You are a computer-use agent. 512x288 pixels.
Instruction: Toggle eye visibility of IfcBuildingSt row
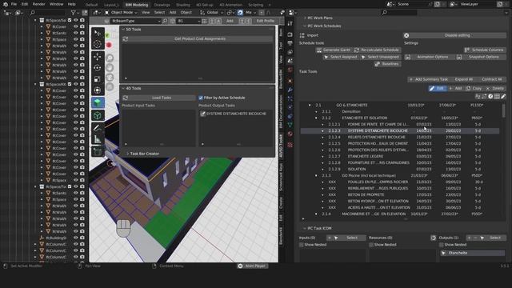tap(76, 238)
